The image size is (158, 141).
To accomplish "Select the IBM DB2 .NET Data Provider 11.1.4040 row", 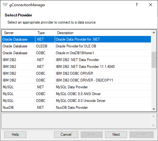I will click(76, 67).
